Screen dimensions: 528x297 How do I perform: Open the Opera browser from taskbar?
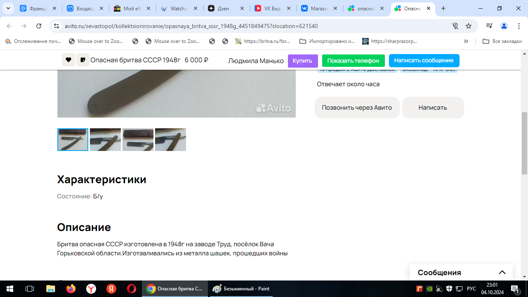(x=131, y=289)
